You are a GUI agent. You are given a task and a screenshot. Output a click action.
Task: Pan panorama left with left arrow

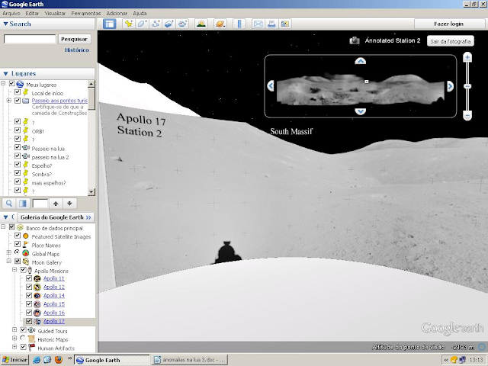pyautogui.click(x=271, y=86)
